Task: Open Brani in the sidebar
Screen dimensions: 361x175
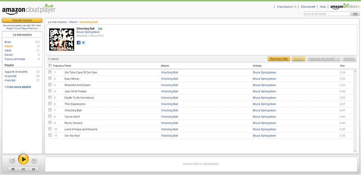Action: [8, 42]
